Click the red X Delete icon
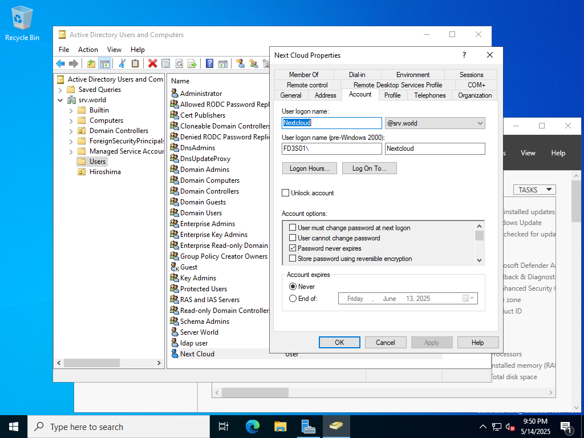This screenshot has width=584, height=438. pos(152,64)
